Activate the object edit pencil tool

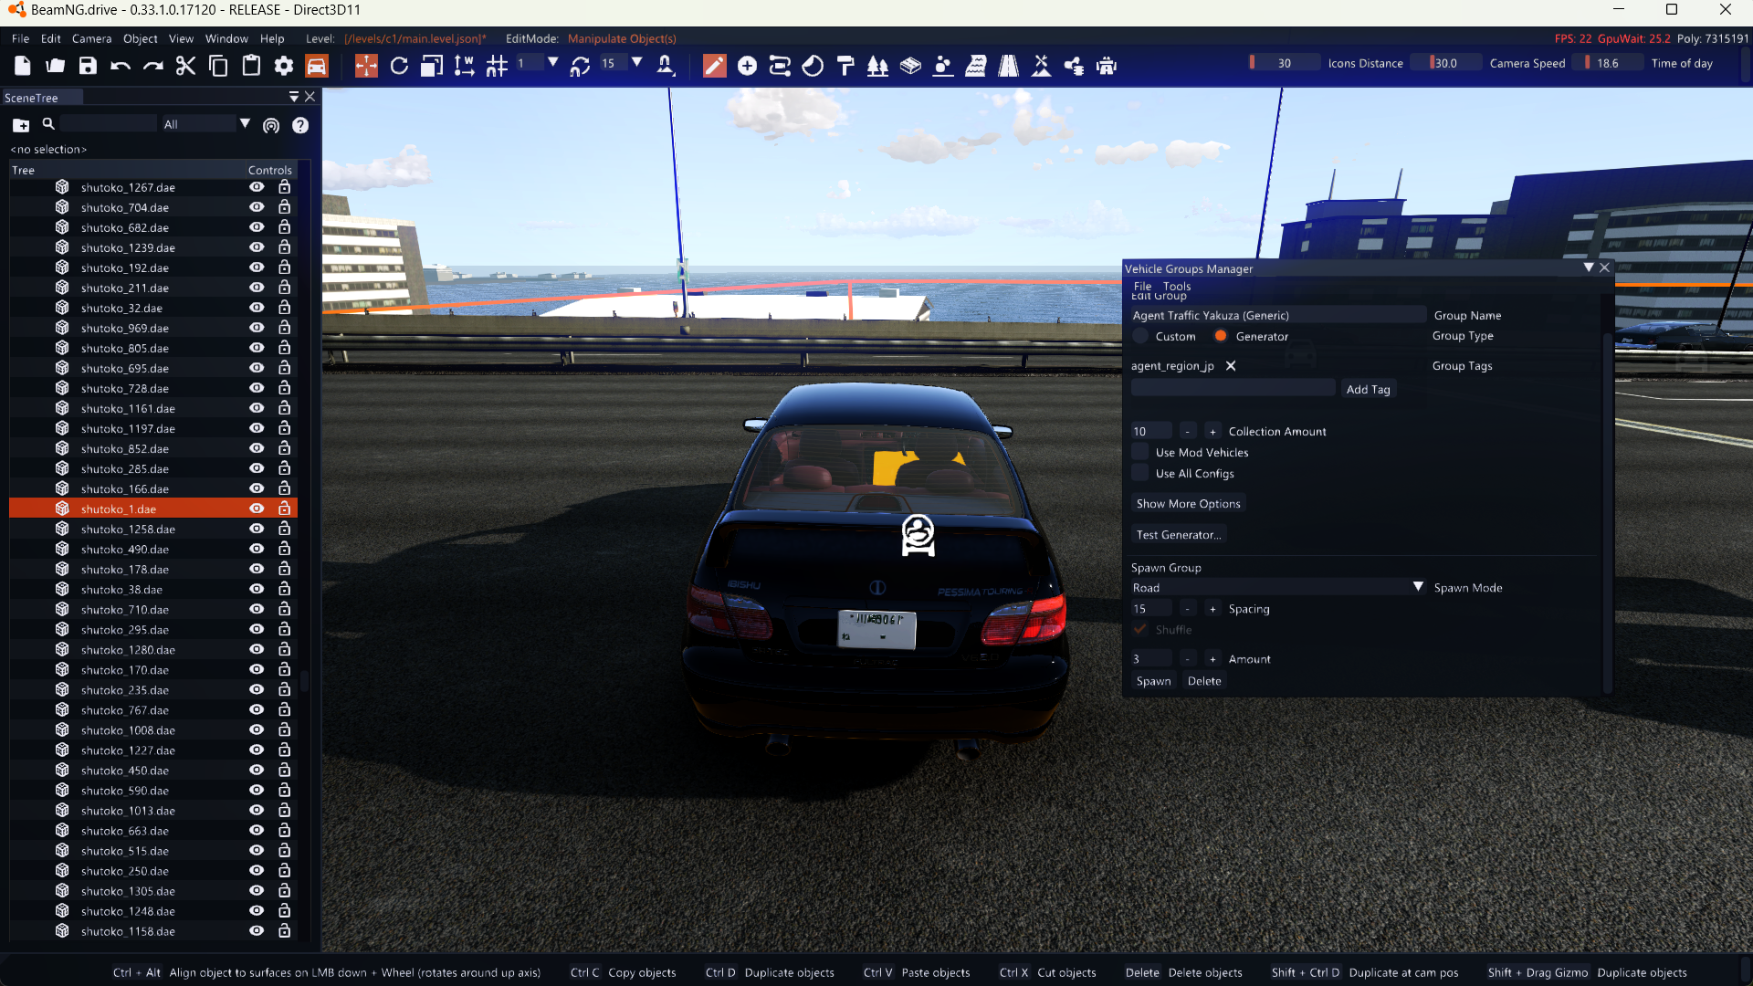pos(715,66)
